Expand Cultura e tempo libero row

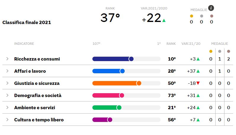coord(7,120)
